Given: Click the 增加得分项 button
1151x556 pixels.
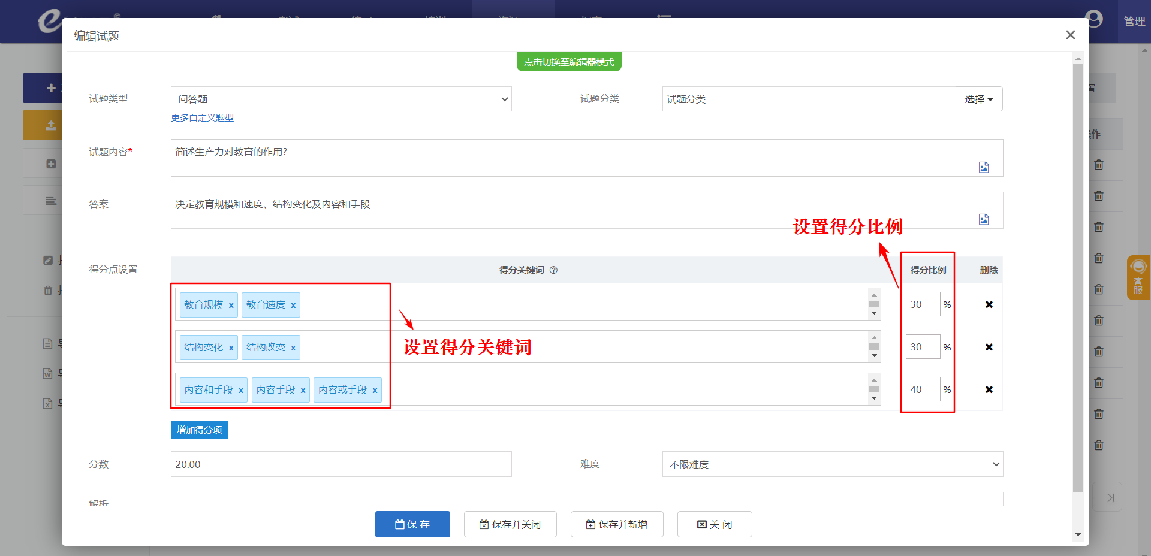Looking at the screenshot, I should 199,430.
